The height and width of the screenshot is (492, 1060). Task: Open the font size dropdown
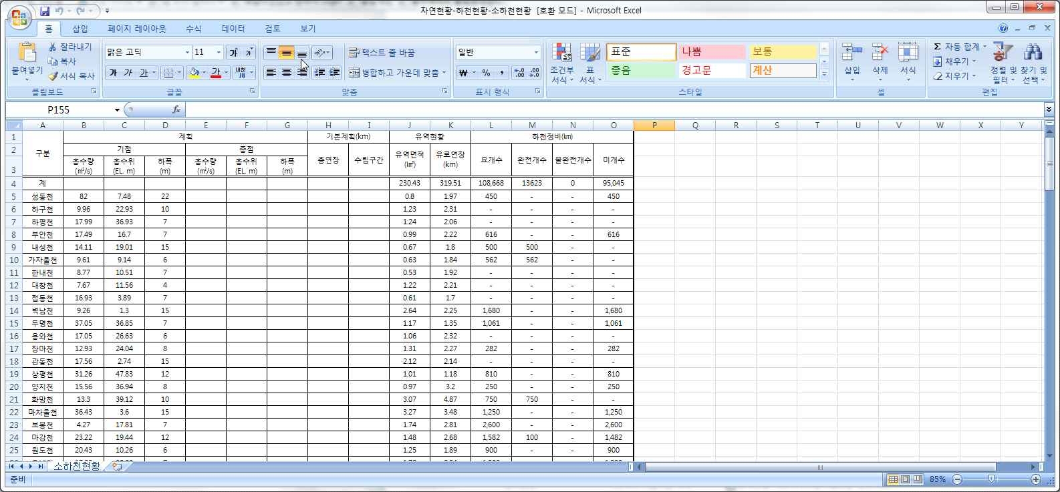219,52
